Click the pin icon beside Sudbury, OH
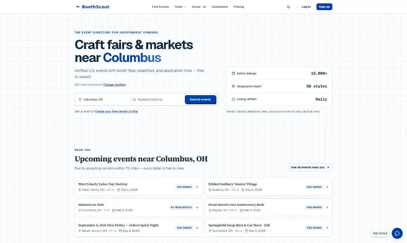Image resolution: width=407 pixels, height=243 pixels. [210, 190]
